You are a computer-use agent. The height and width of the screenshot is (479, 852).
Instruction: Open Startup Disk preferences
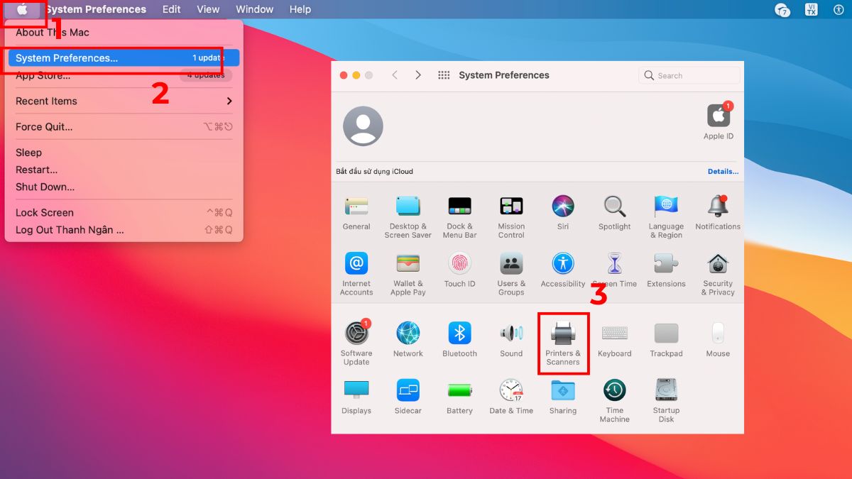click(x=666, y=400)
